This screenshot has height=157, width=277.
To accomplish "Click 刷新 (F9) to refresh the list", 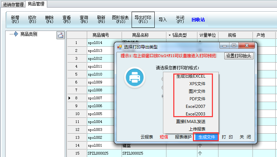I will point(101,19).
